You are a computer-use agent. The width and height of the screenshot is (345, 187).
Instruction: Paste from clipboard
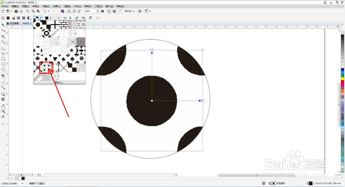coord(38,11)
